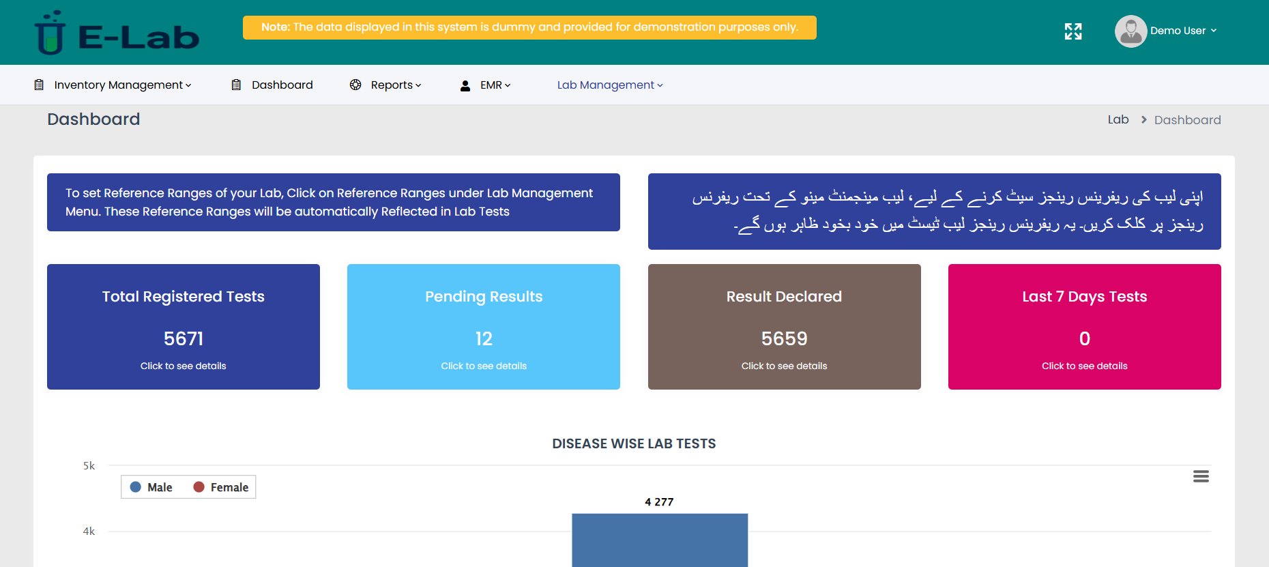Toggle fullscreen mode icon
Image resolution: width=1269 pixels, height=567 pixels.
[x=1073, y=31]
